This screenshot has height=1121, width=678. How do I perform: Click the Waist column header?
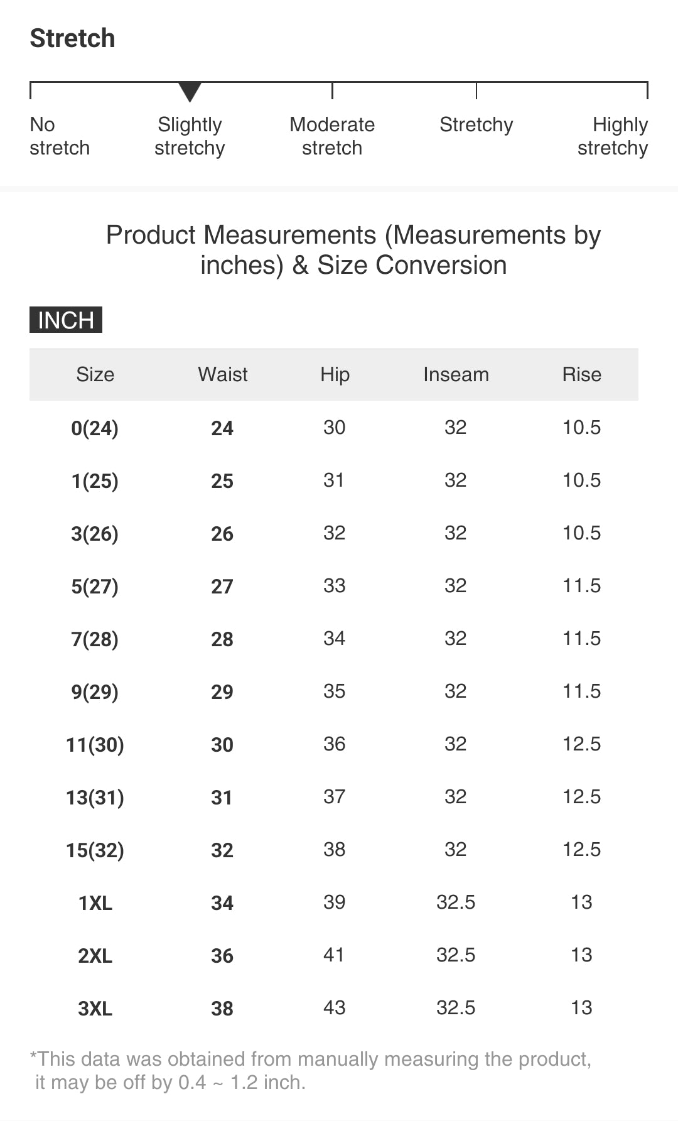(223, 374)
